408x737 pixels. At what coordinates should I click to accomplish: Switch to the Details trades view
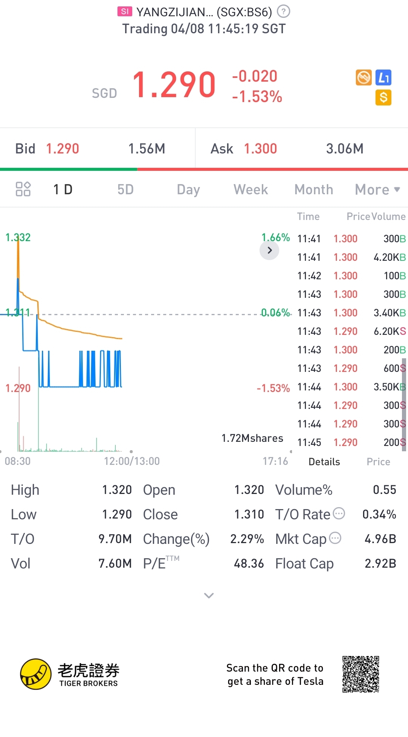click(x=324, y=462)
